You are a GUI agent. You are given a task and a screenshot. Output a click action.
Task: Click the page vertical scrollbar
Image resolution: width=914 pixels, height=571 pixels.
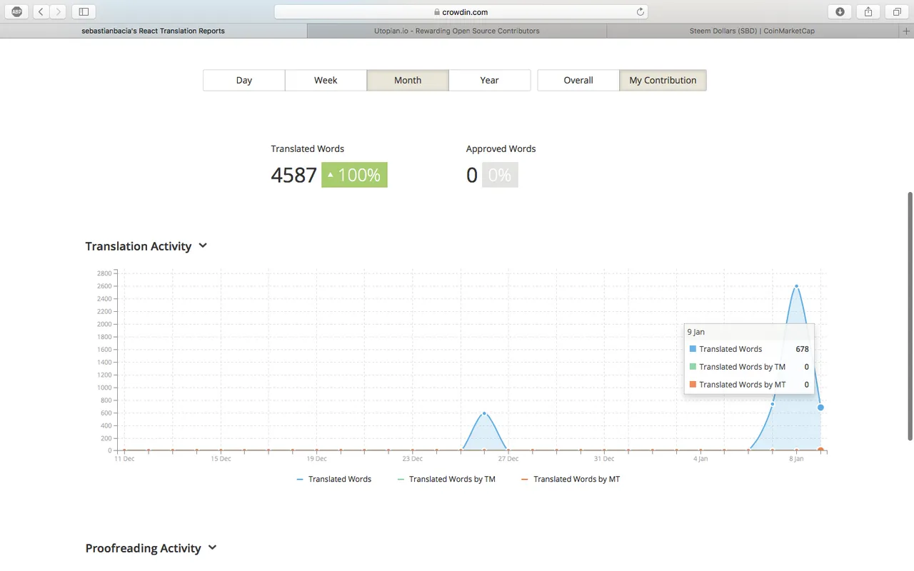click(x=909, y=316)
